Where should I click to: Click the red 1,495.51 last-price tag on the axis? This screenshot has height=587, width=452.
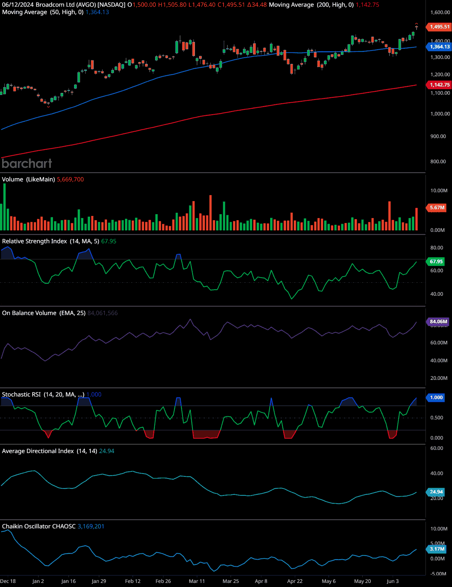[439, 27]
